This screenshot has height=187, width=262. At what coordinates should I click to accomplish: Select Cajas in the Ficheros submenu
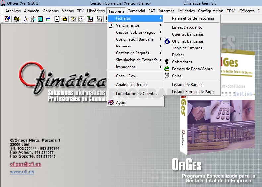click(x=191, y=76)
